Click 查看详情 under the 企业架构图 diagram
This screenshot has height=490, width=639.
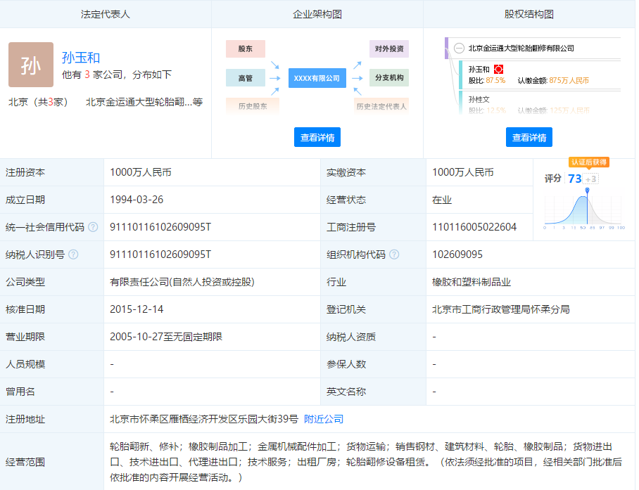pyautogui.click(x=317, y=137)
